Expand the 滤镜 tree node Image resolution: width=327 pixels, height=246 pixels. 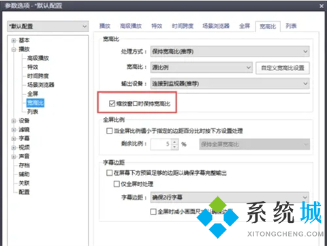pos(14,130)
